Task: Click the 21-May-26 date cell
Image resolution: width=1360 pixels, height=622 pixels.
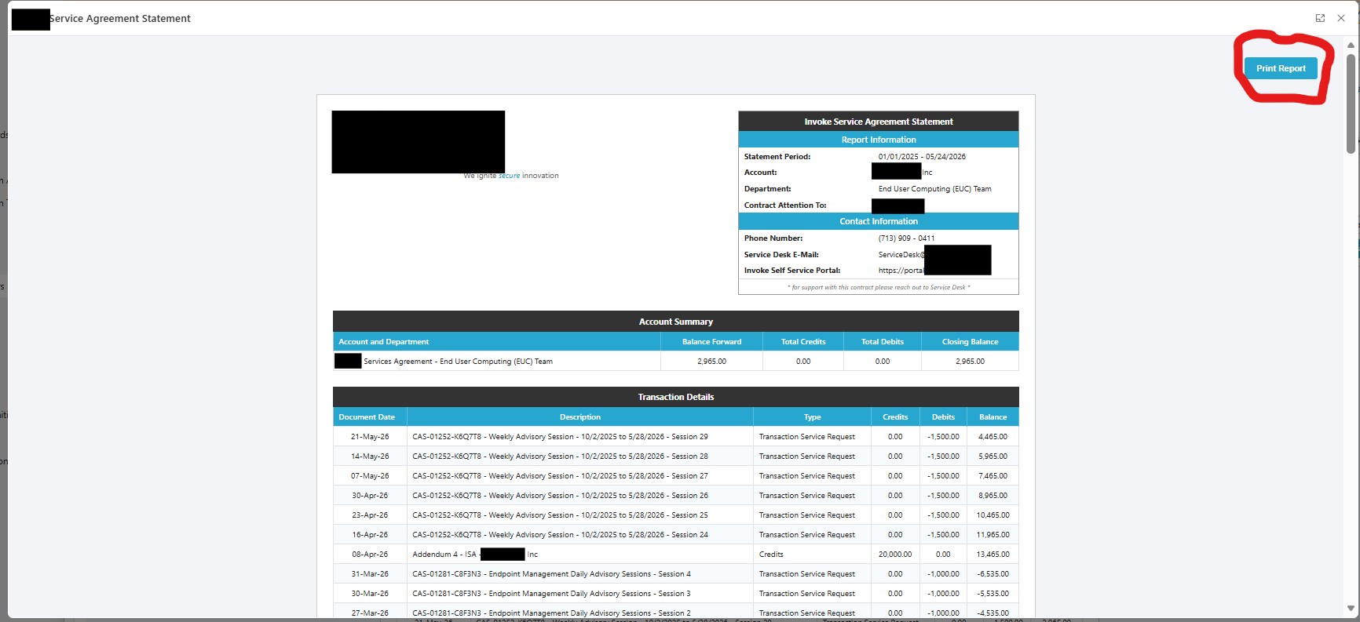Action: click(x=369, y=437)
